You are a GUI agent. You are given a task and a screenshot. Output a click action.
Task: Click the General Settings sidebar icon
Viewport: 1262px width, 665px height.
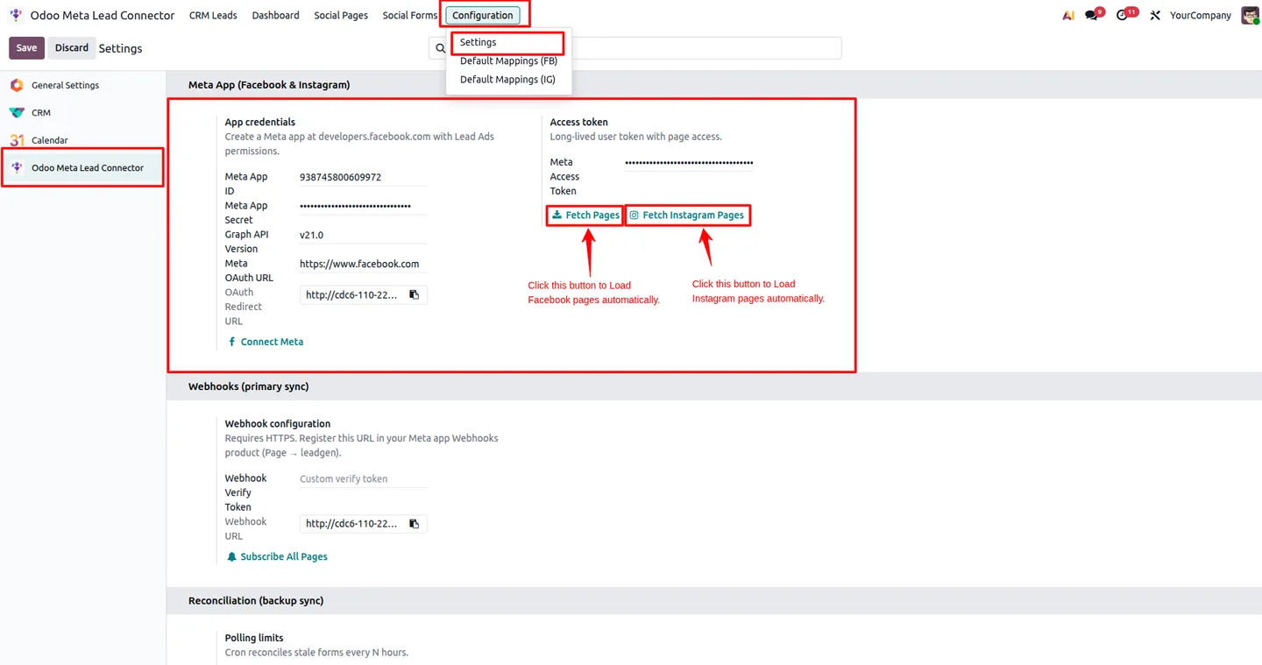coord(17,85)
